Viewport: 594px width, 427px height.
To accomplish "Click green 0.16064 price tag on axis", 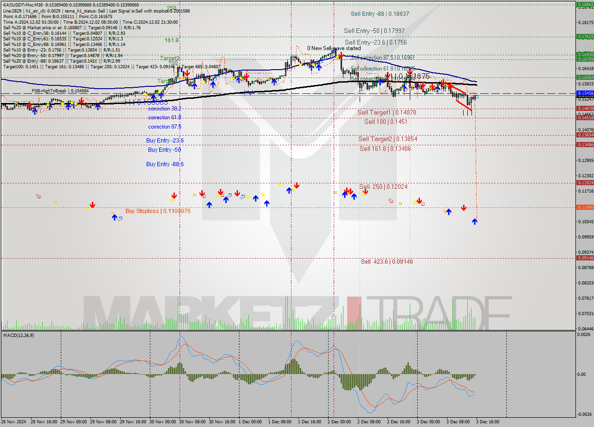I will tap(585, 77).
